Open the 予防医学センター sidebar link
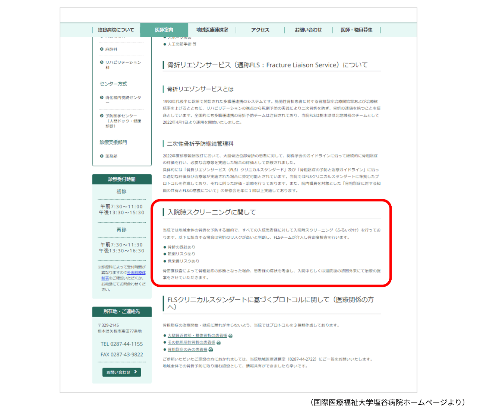Screen dimensions: 477x417 [123, 121]
